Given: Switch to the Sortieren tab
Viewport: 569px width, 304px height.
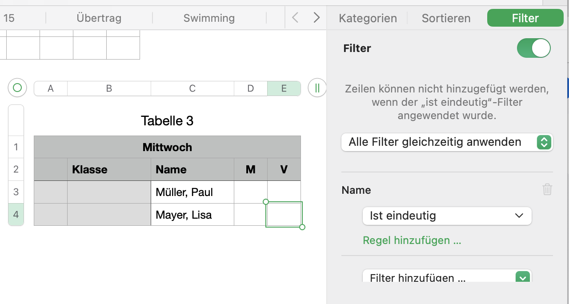Looking at the screenshot, I should tap(446, 18).
